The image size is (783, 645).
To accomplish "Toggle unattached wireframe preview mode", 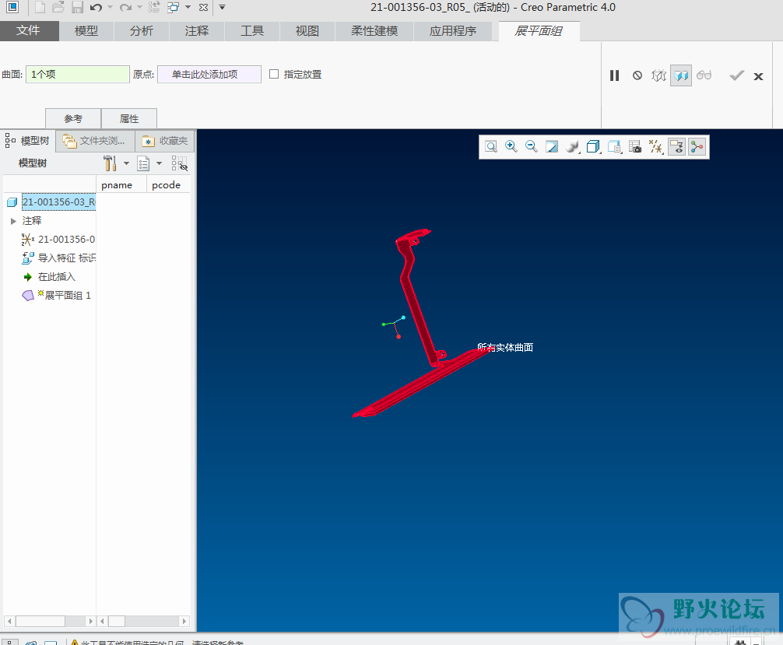I will pos(658,76).
